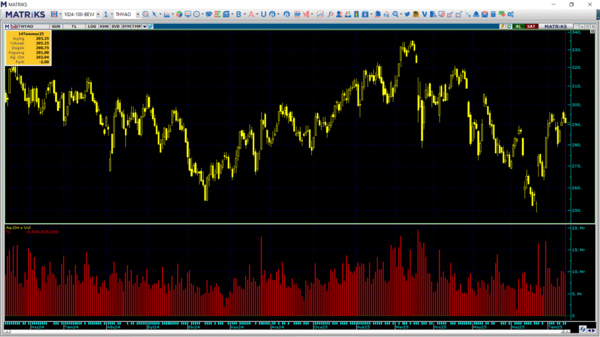Open the THYAO symbol dropdown
The width and height of the screenshot is (600, 337).
click(x=138, y=14)
